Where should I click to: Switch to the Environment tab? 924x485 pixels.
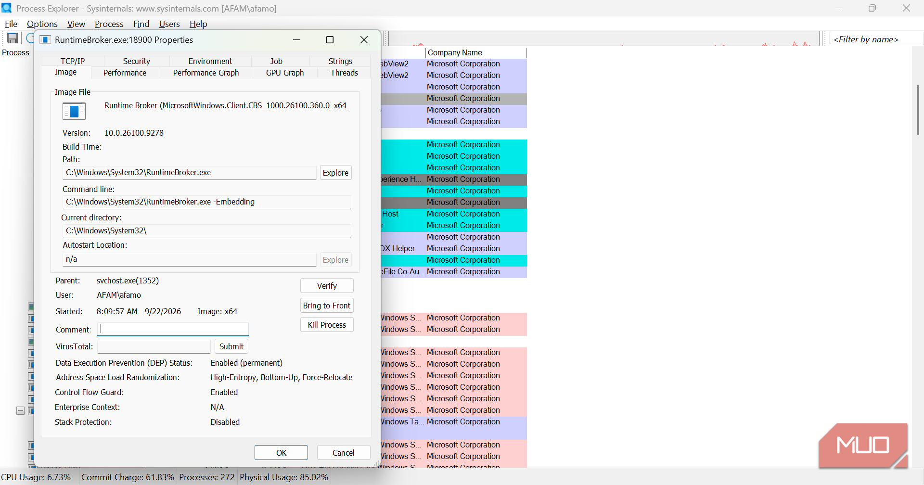pos(210,61)
